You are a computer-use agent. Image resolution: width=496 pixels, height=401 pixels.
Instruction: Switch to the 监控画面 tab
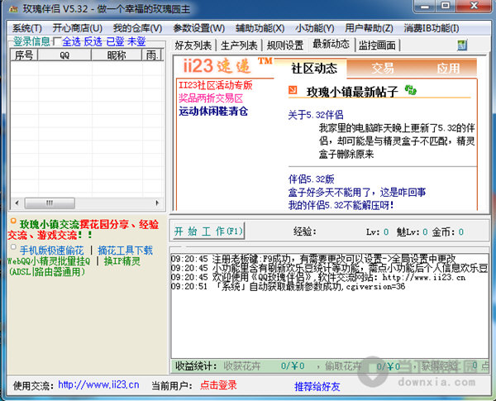point(377,45)
